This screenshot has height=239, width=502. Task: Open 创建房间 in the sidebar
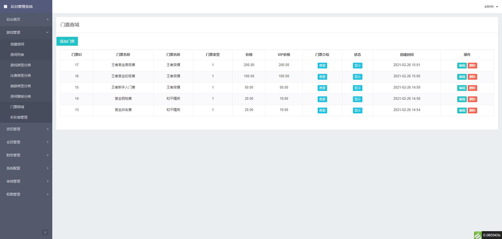click(26, 44)
